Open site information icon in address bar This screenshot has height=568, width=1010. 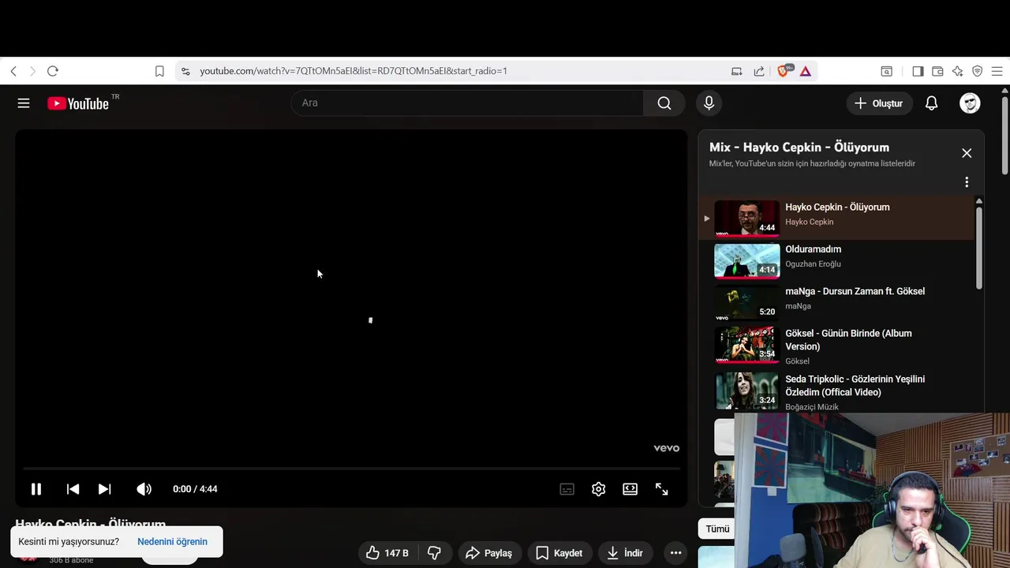185,71
